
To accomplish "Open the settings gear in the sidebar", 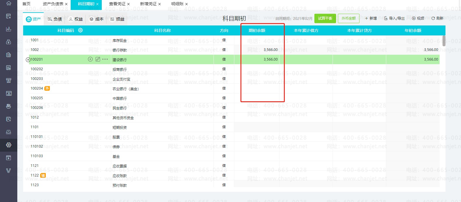I will 9,145.
